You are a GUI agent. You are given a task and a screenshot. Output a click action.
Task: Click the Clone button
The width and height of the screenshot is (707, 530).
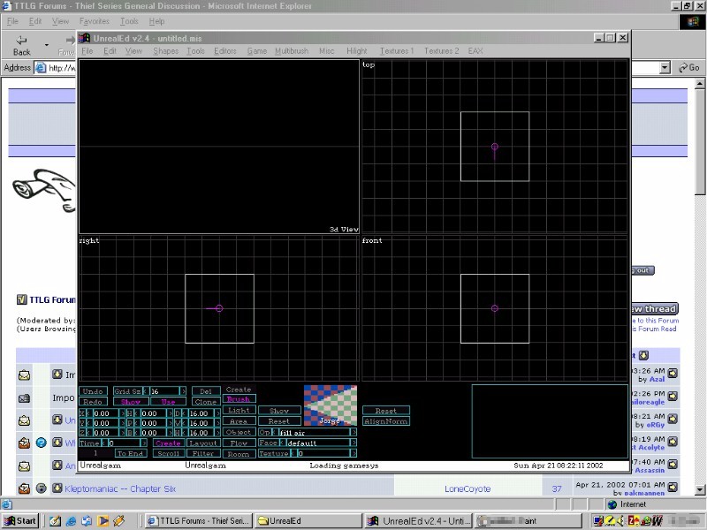pos(205,402)
